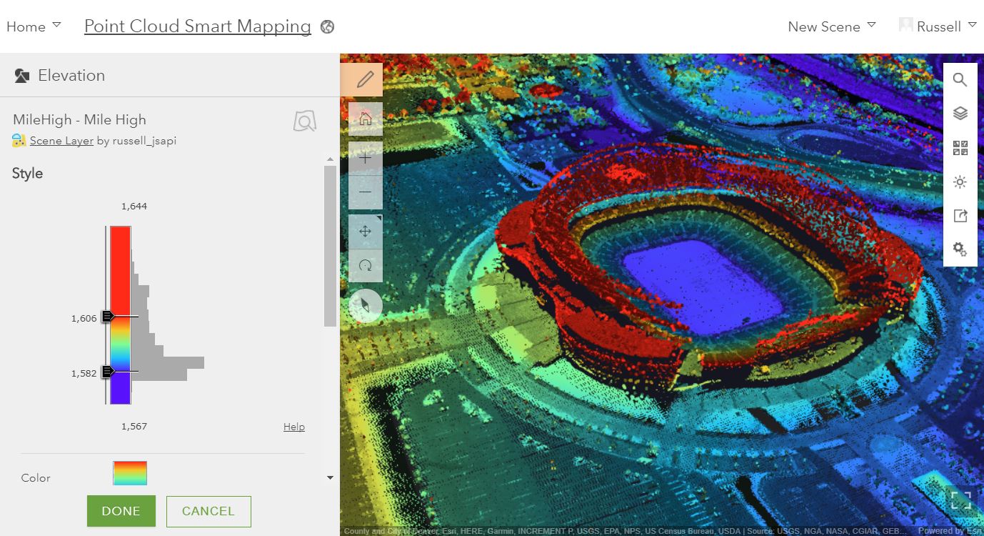
Task: Click the panel scroll-up arrow
Action: [x=330, y=159]
